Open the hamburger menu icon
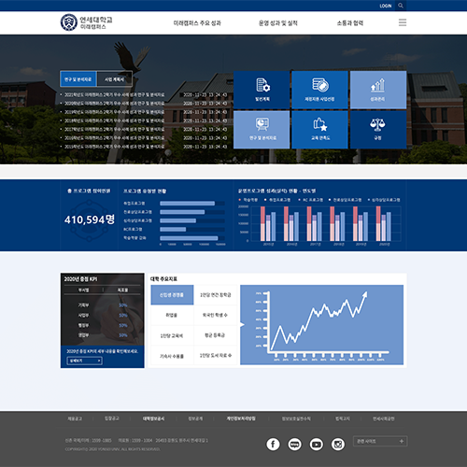The image size is (467, 467). (x=403, y=22)
